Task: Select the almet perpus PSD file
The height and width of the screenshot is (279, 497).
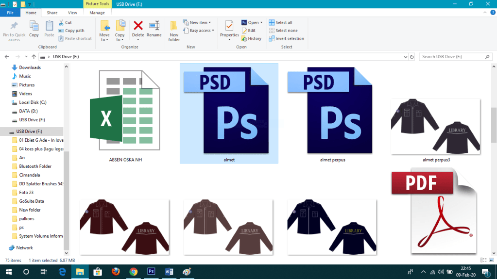Action: [333, 114]
